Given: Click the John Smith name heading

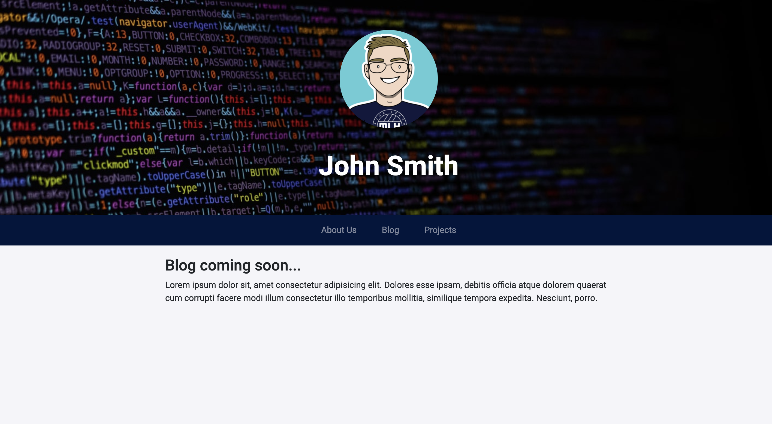Looking at the screenshot, I should (x=388, y=165).
